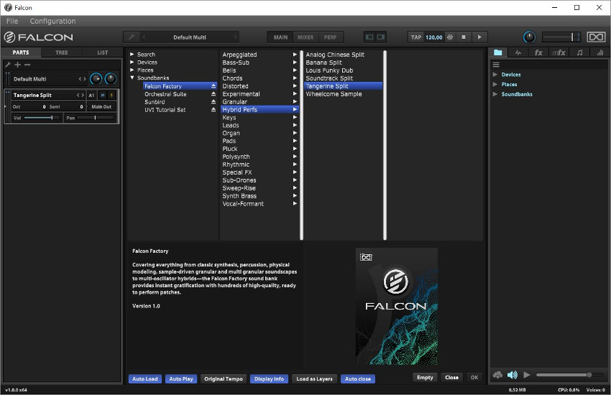Toggle the right sidebar panel icon

[x=381, y=37]
